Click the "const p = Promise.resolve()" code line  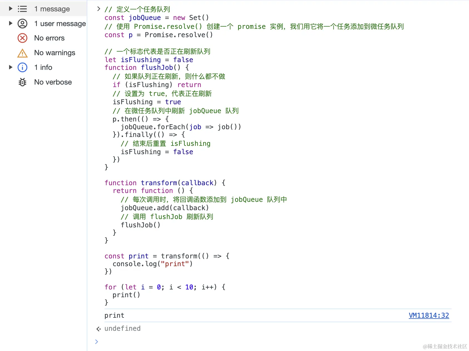point(159,35)
